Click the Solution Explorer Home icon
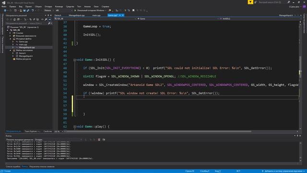The width and height of the screenshot is (307, 173). point(14,19)
